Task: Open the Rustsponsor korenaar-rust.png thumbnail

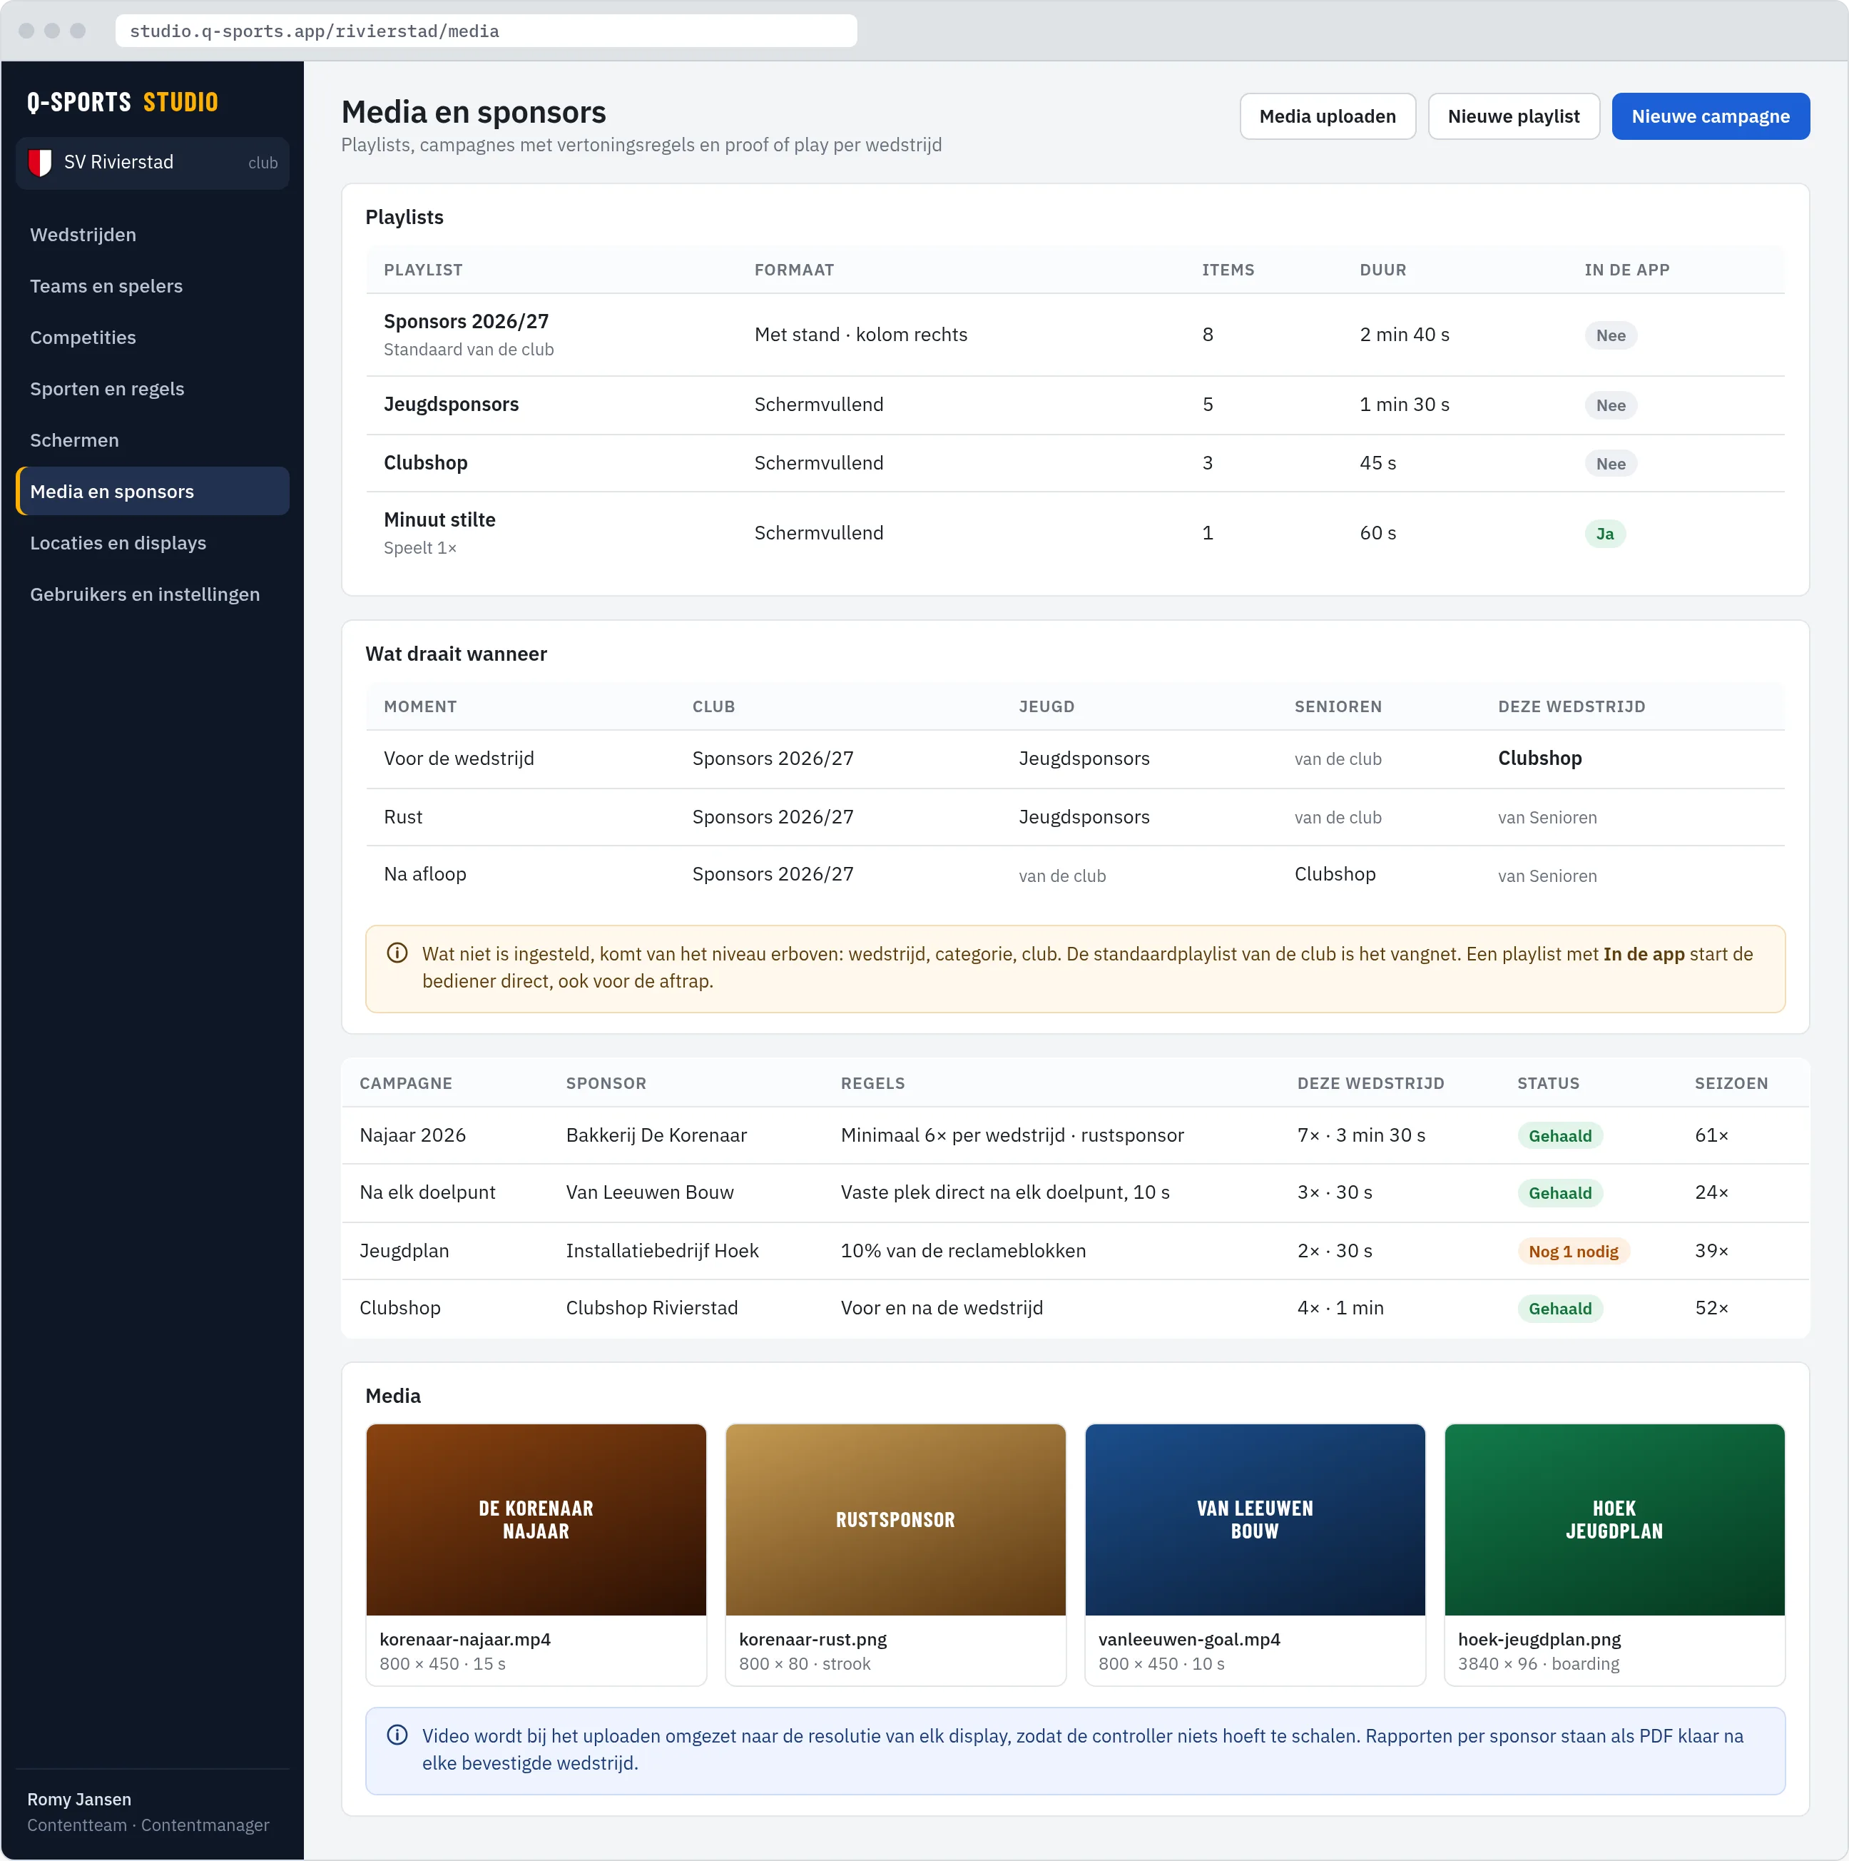Action: tap(895, 1519)
